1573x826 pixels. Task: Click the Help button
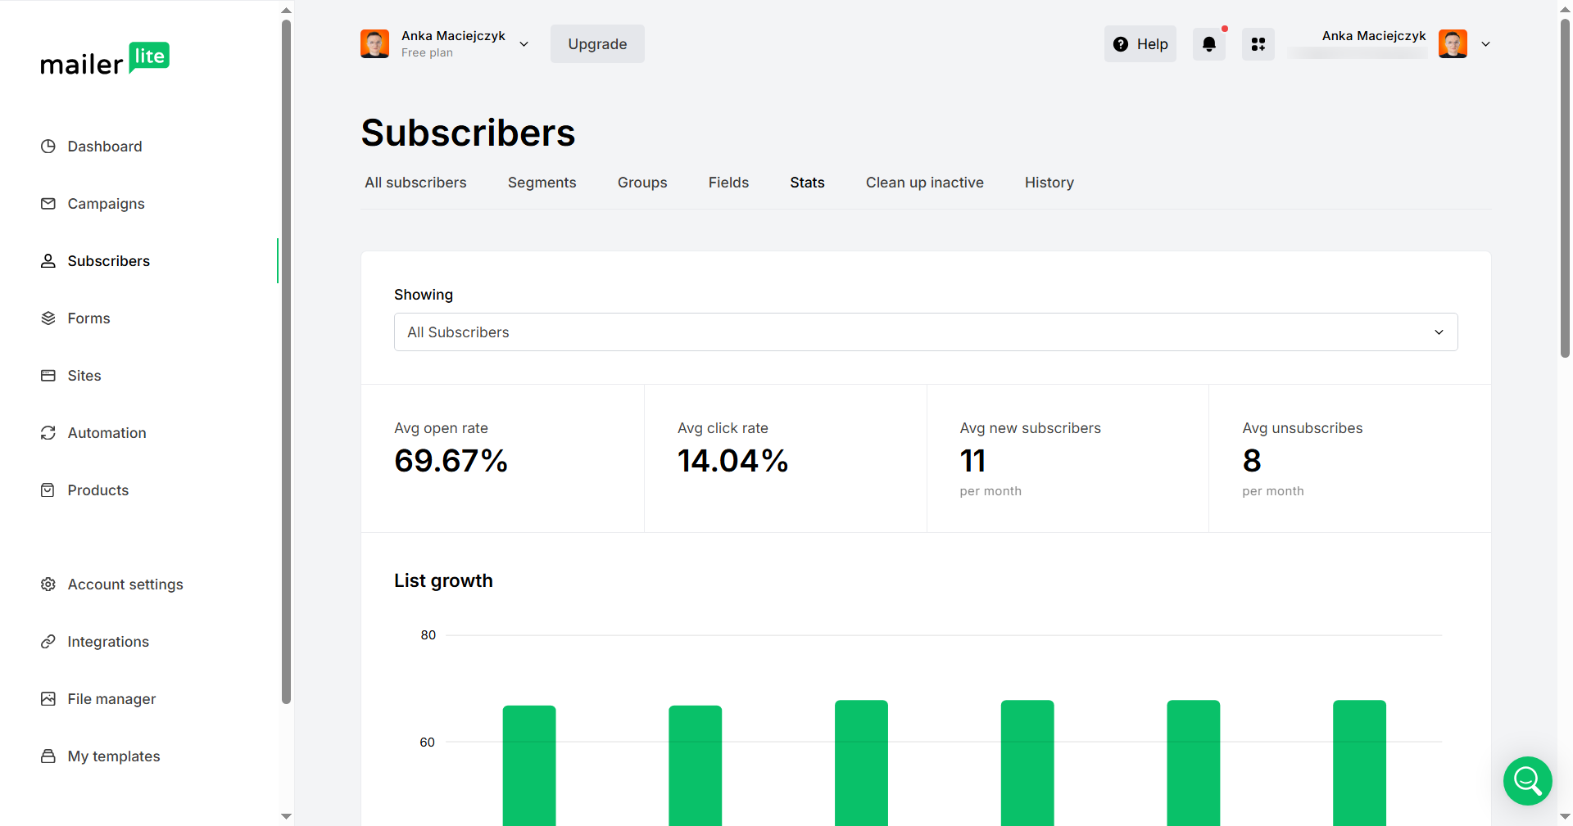point(1140,44)
